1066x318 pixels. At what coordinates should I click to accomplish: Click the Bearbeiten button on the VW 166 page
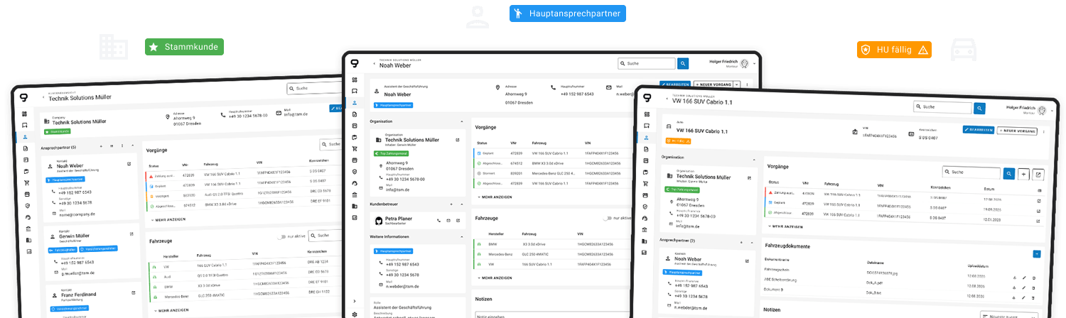[978, 130]
